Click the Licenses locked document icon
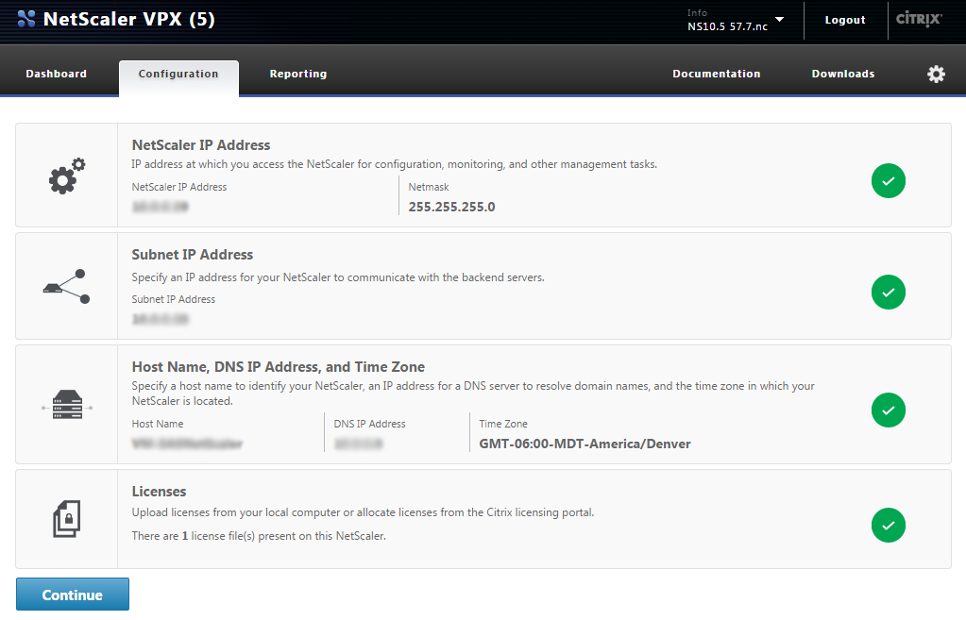Image resolution: width=966 pixels, height=620 pixels. click(x=66, y=518)
